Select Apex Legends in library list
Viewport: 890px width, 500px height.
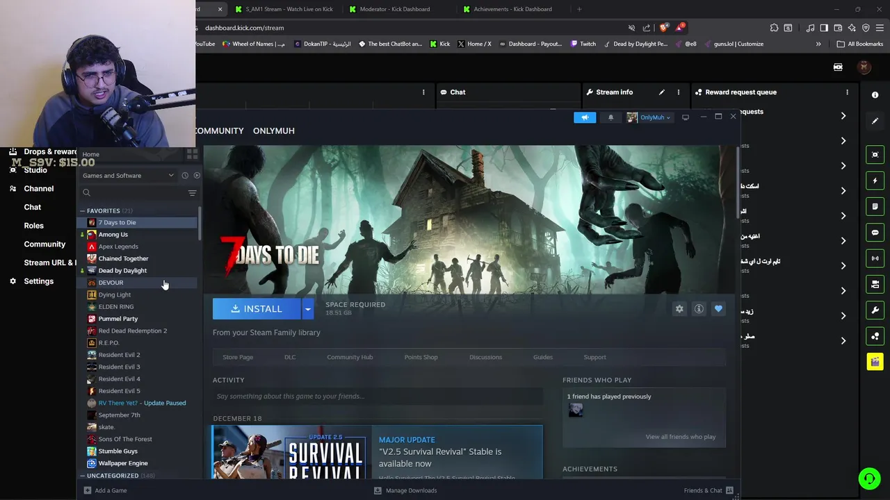point(118,247)
